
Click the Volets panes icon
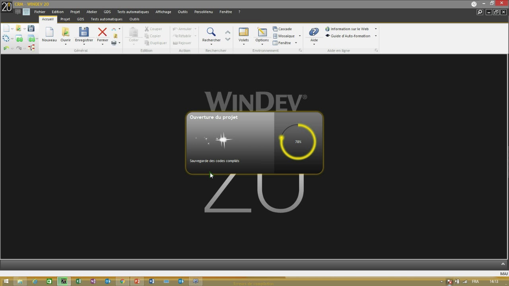243,32
